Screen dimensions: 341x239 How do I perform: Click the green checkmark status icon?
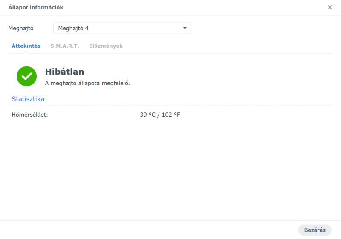26,76
